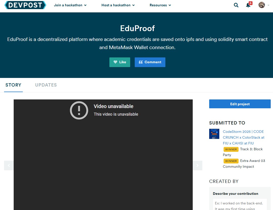The width and height of the screenshot is (273, 210).
Task: Open Join a hackathon dropdown
Action: tap(70, 5)
